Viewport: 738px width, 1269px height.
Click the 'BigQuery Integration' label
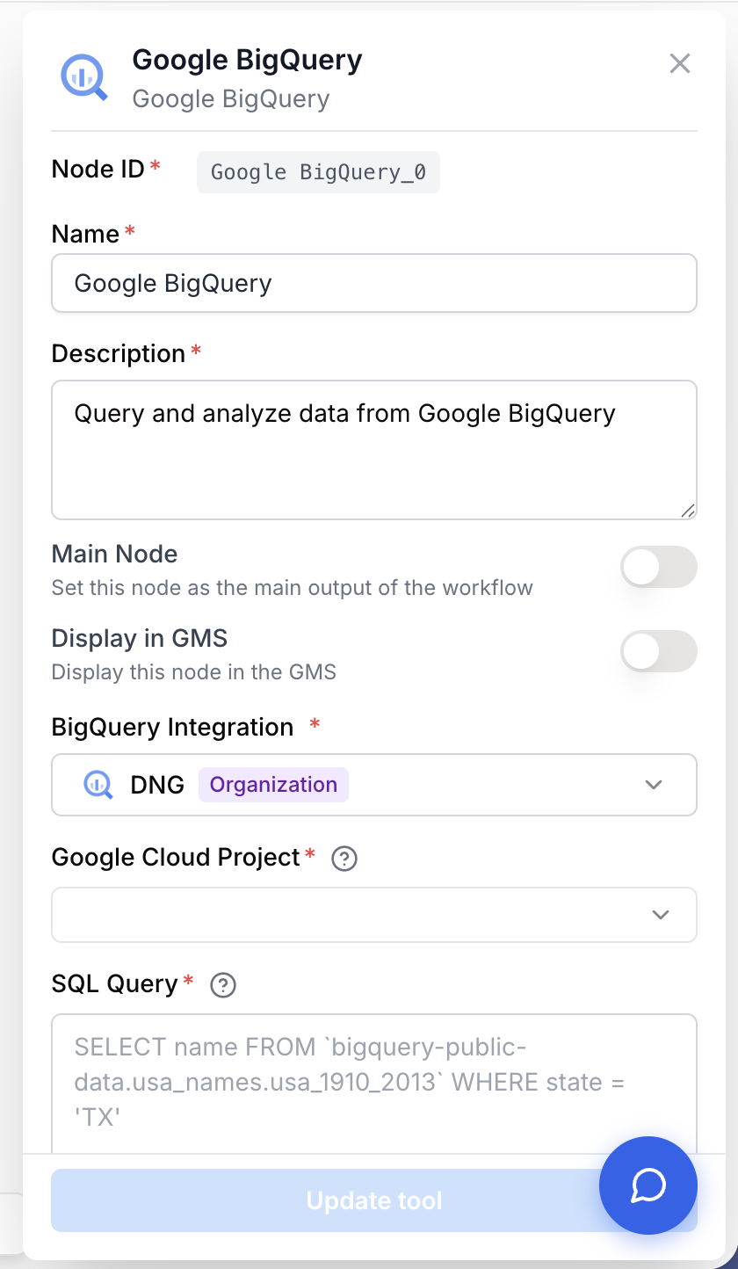(172, 728)
